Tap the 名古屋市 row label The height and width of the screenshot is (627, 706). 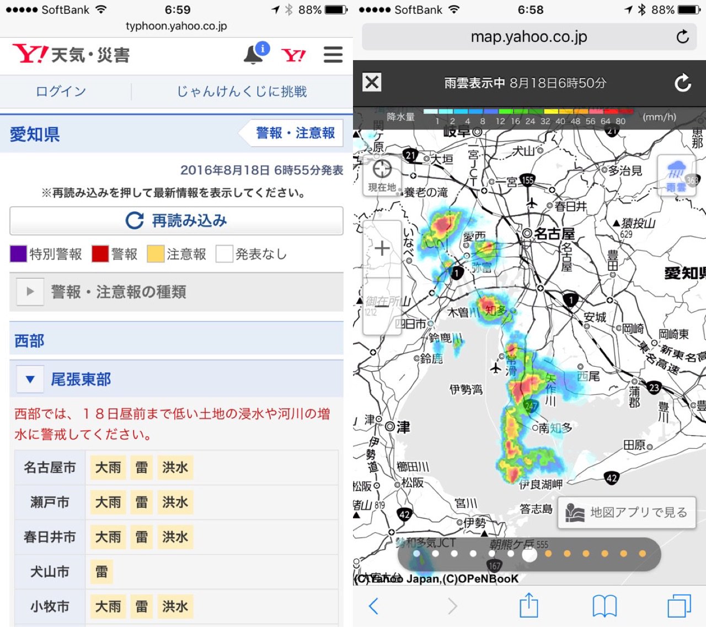click(x=50, y=468)
